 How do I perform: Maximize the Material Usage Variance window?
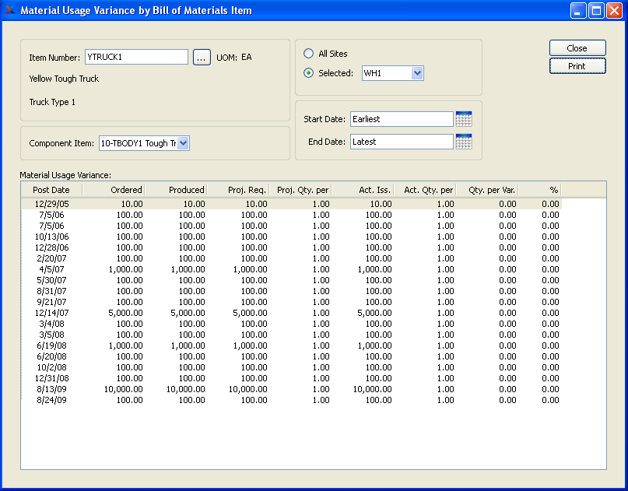tap(596, 11)
